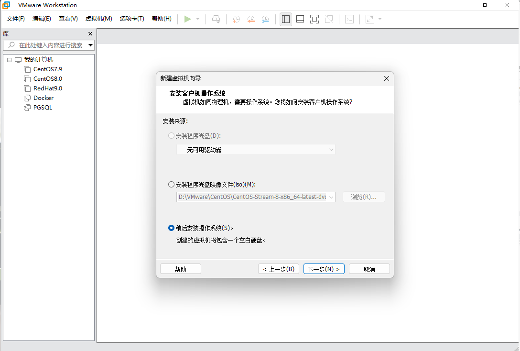Click the 帮助 button in the wizard
This screenshot has width=520, height=351.
[x=180, y=269]
